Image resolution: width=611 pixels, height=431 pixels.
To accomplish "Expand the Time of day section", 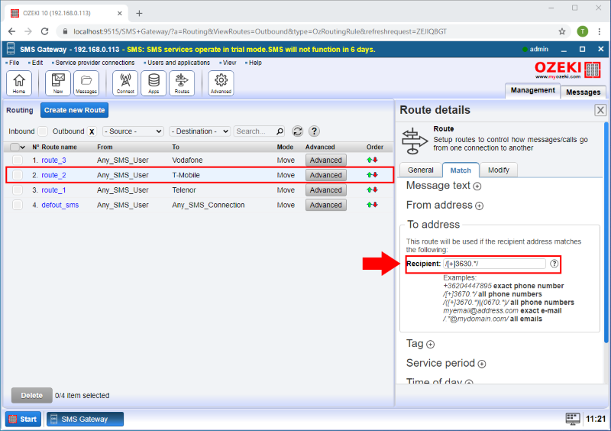I will coord(469,383).
